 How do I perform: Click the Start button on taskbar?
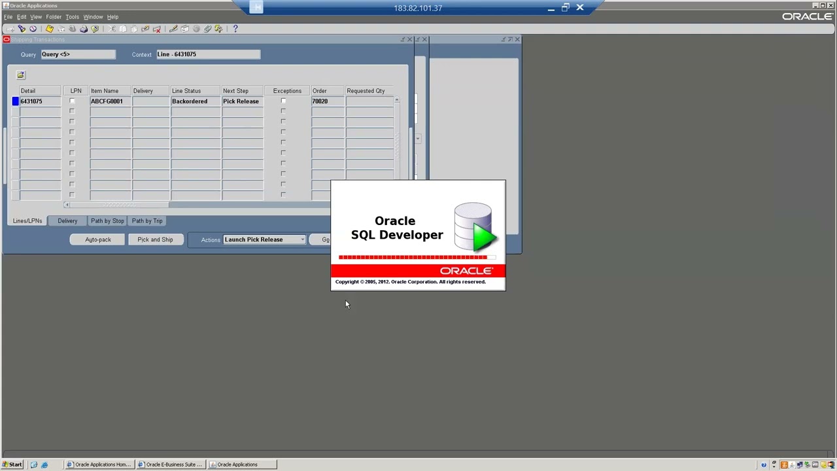pos(12,464)
